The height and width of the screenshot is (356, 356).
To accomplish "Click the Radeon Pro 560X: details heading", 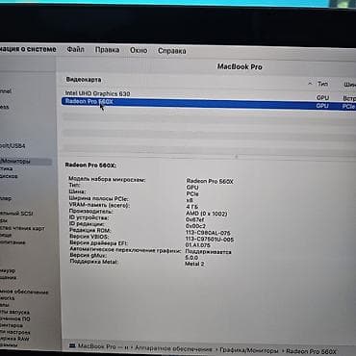I will point(90,165).
